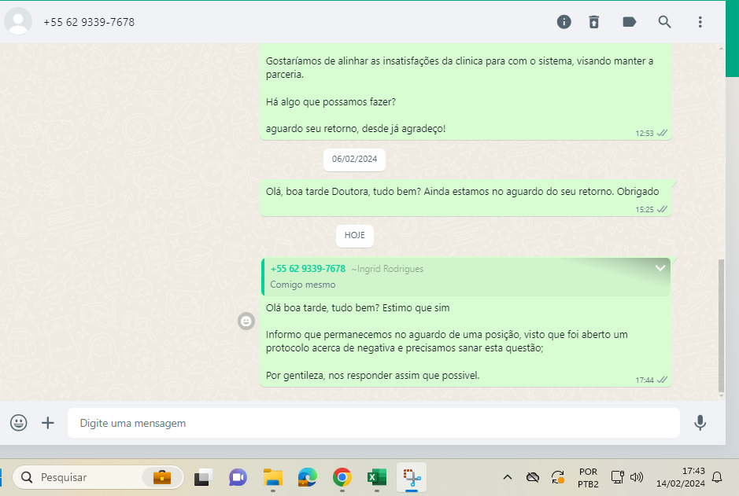Click the 06/02/2024 date separator
The image size is (739, 496).
point(354,159)
